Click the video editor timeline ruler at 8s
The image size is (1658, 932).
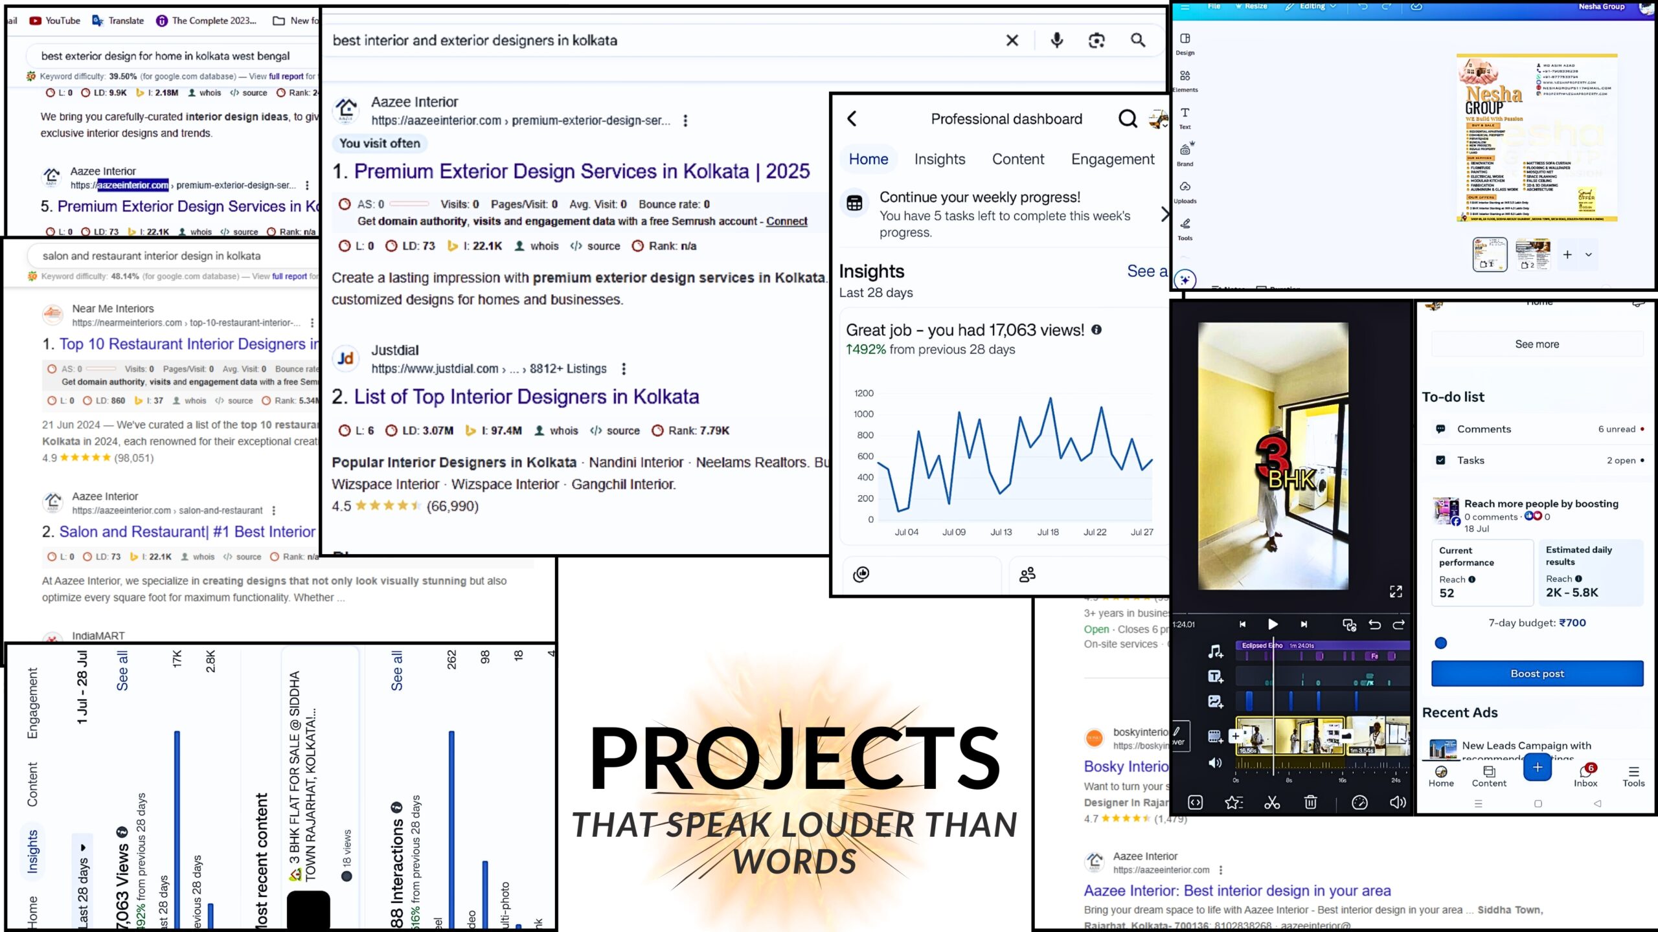pos(1289,781)
